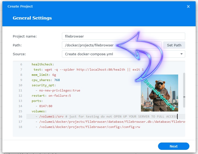
Task: Click the Next button
Action: click(173, 146)
